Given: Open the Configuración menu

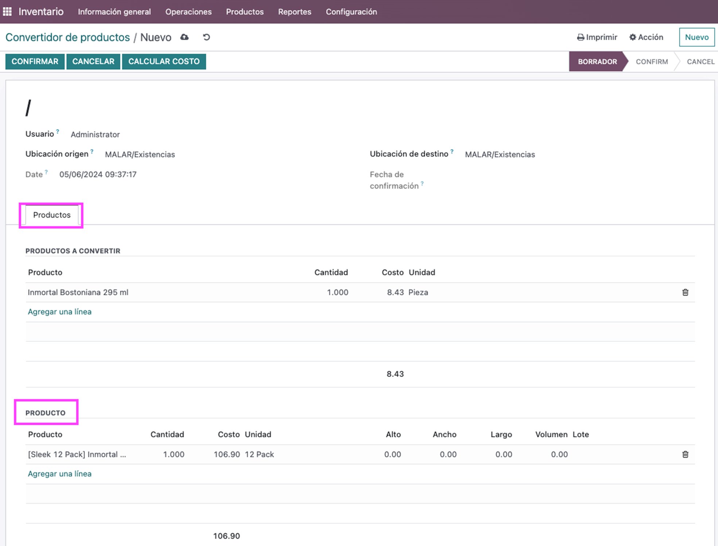Looking at the screenshot, I should tap(352, 12).
